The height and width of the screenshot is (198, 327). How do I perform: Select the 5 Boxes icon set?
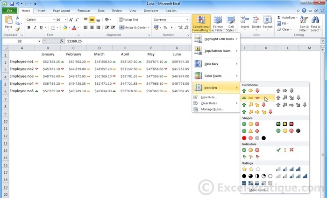point(257,183)
